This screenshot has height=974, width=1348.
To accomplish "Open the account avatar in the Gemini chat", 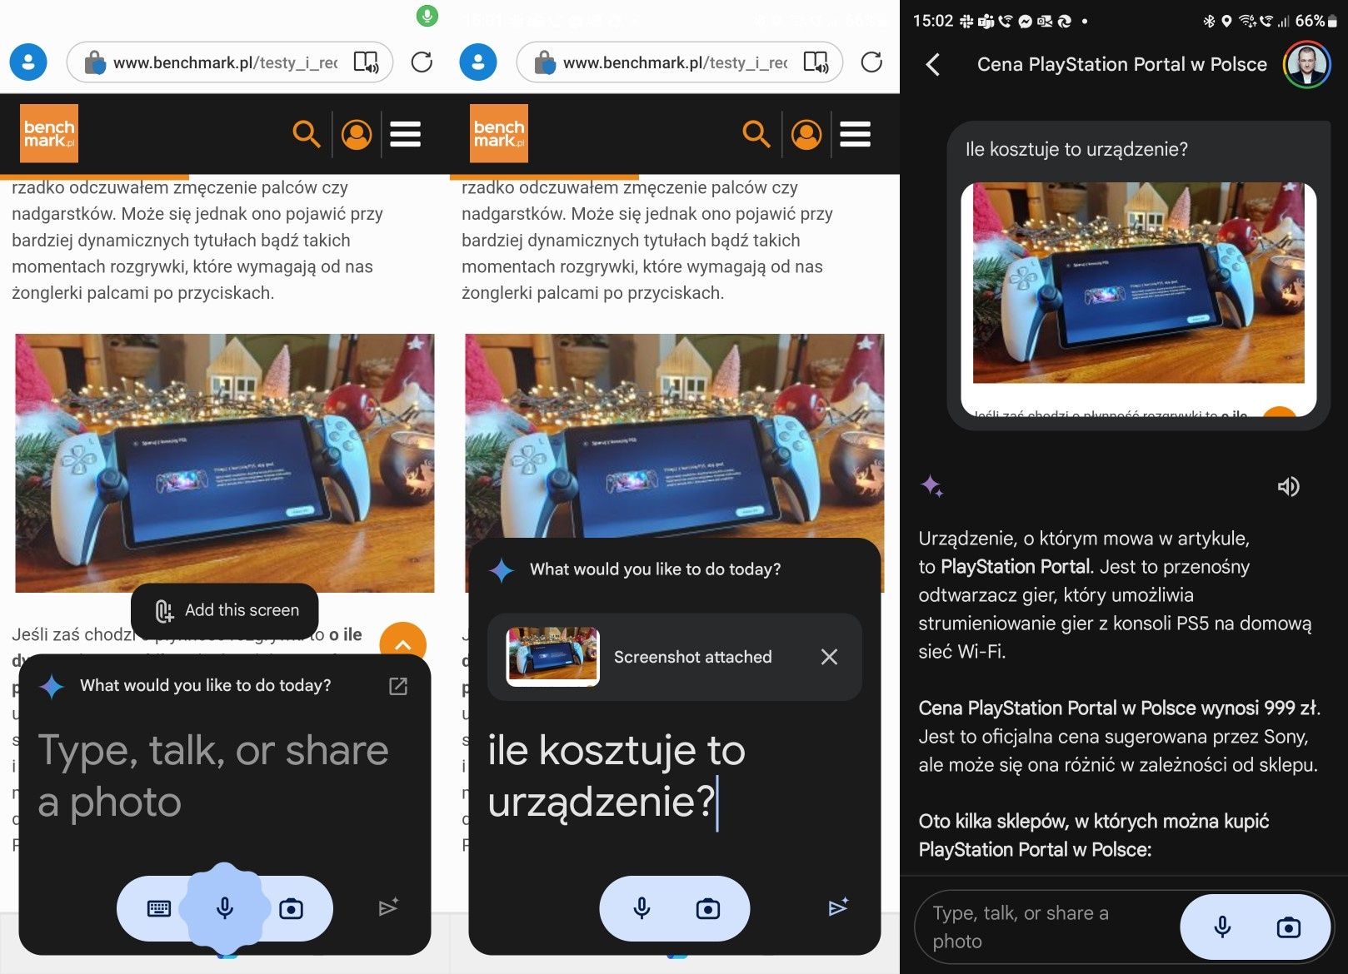I will pyautogui.click(x=1307, y=64).
